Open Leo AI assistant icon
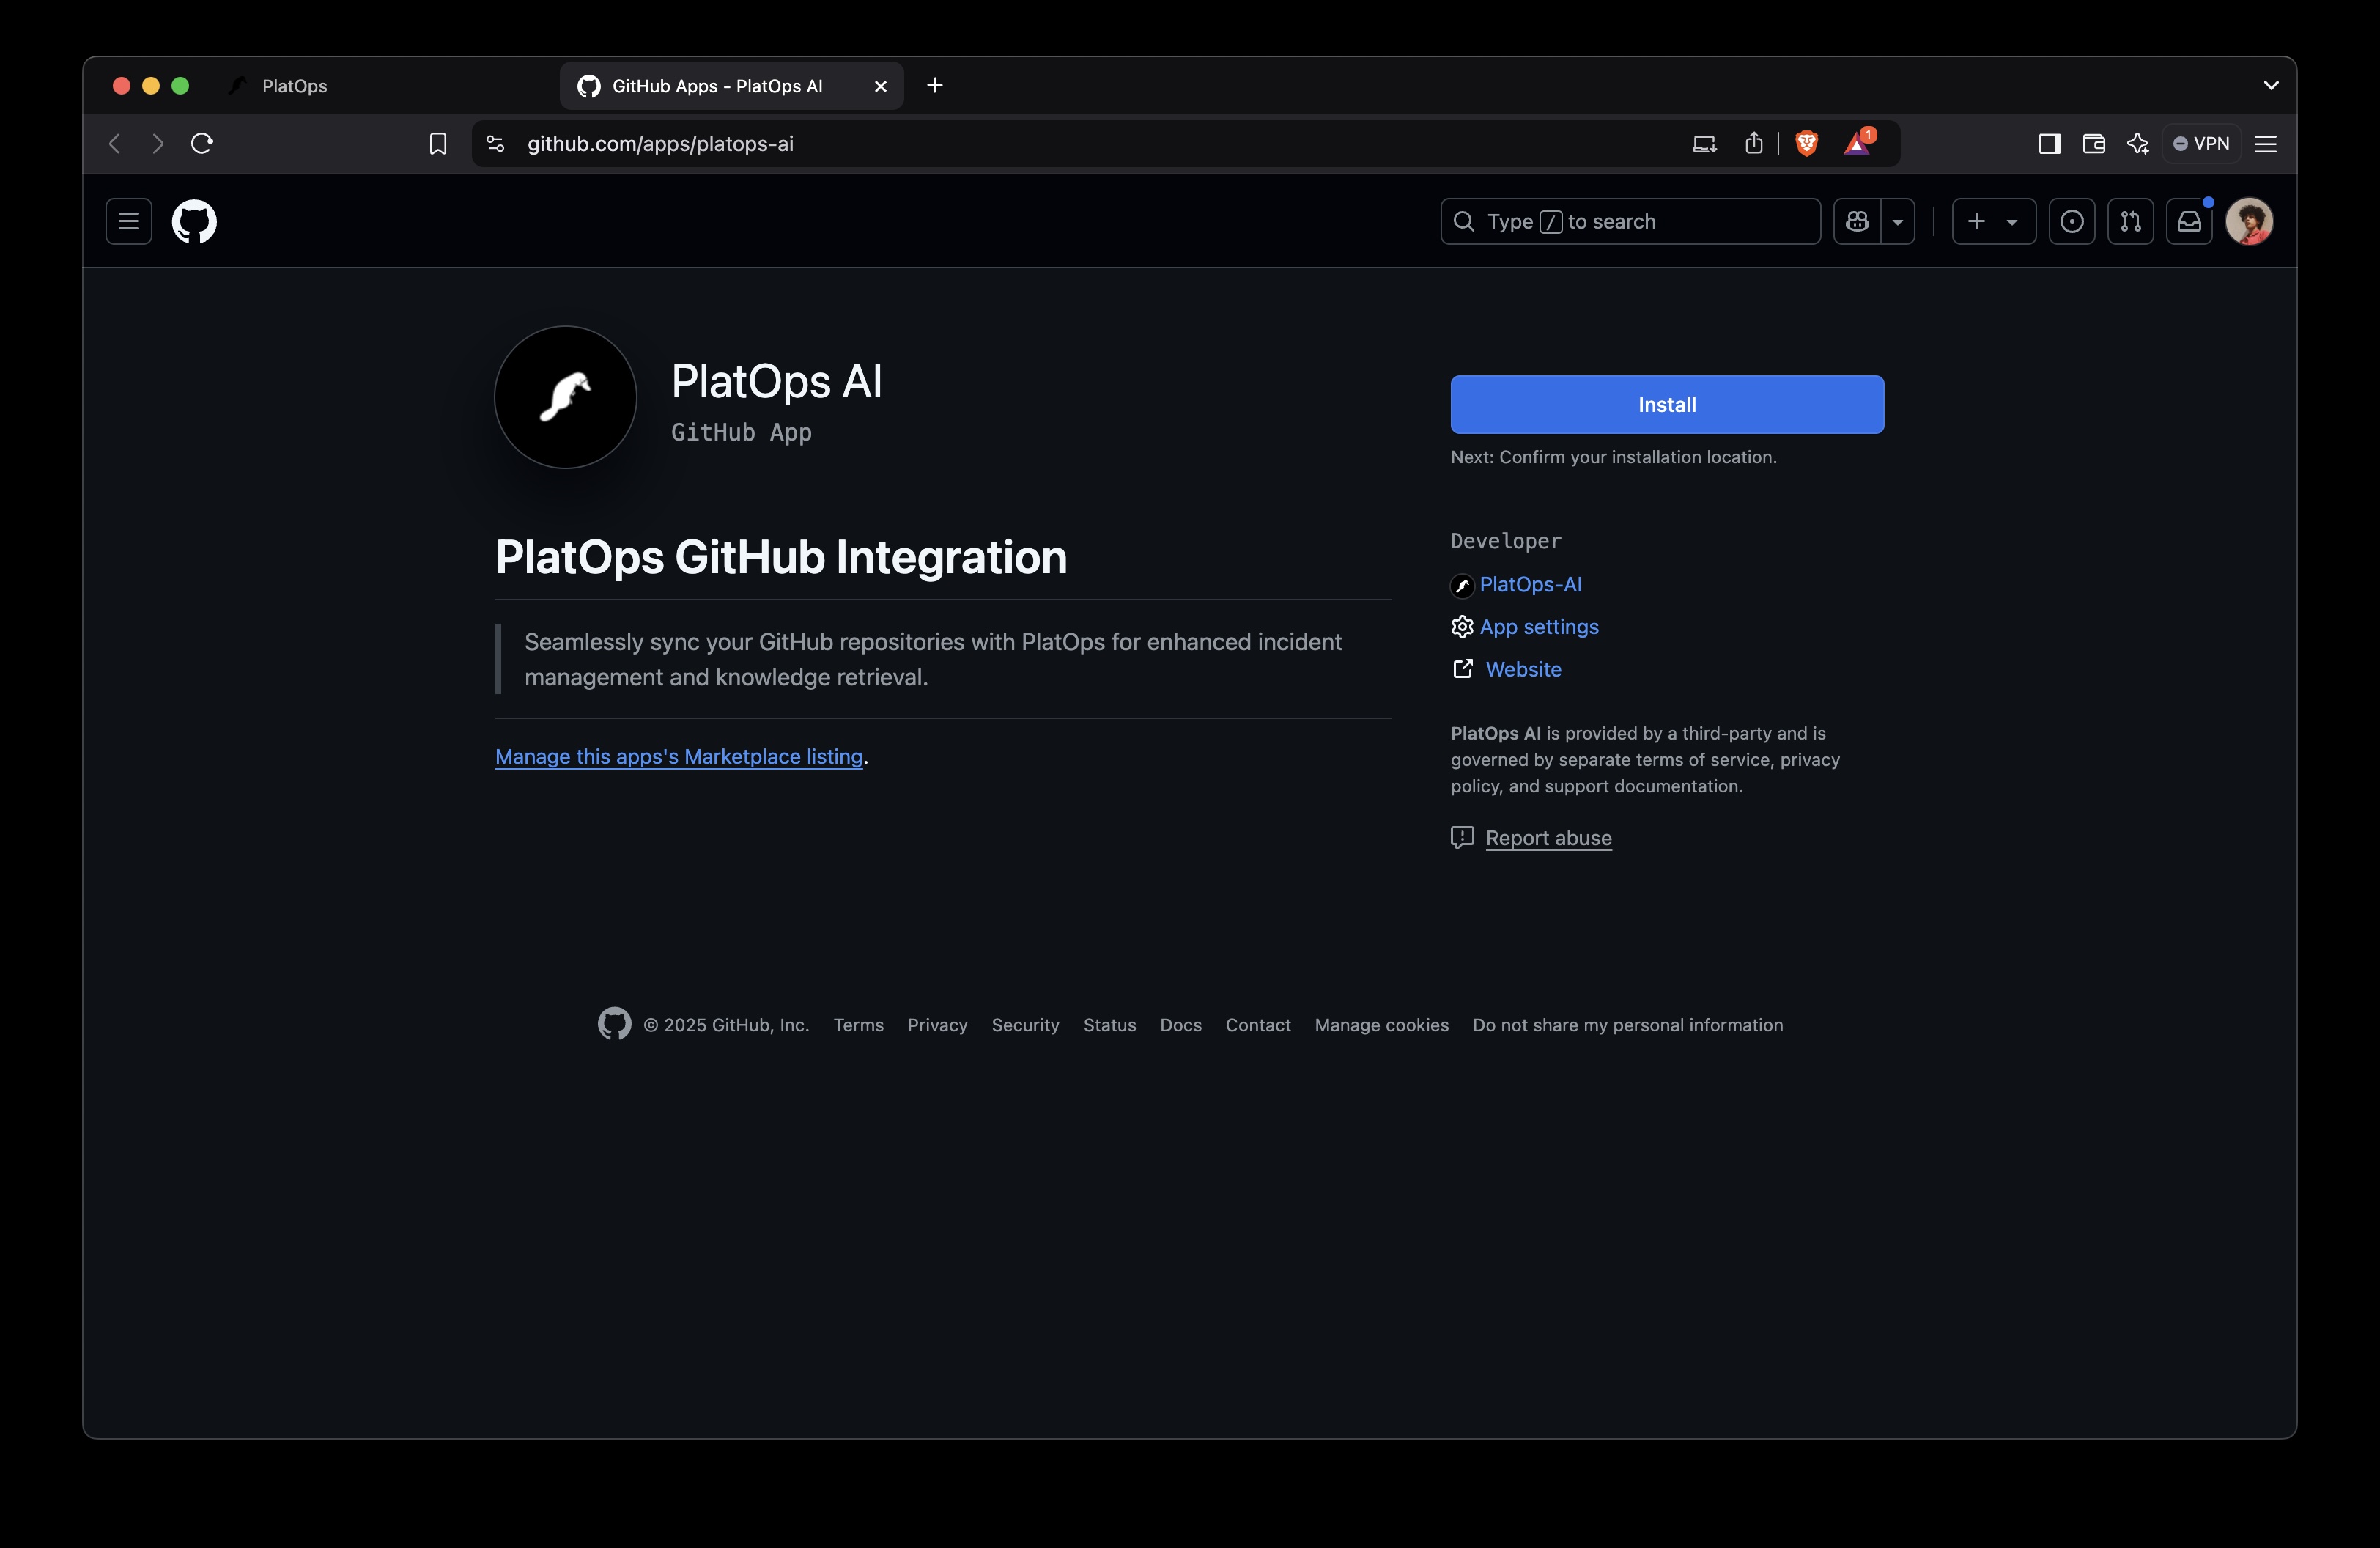 tap(2137, 144)
